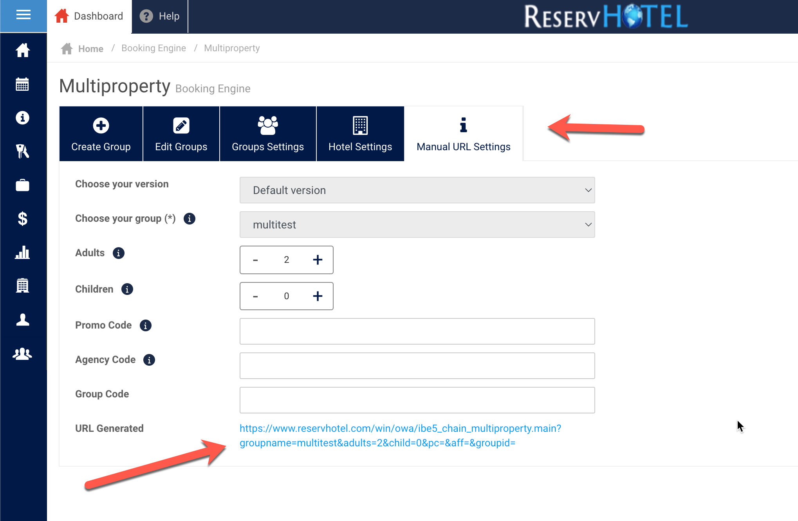The image size is (798, 521).
Task: Click the Help button in top bar
Action: coord(160,16)
